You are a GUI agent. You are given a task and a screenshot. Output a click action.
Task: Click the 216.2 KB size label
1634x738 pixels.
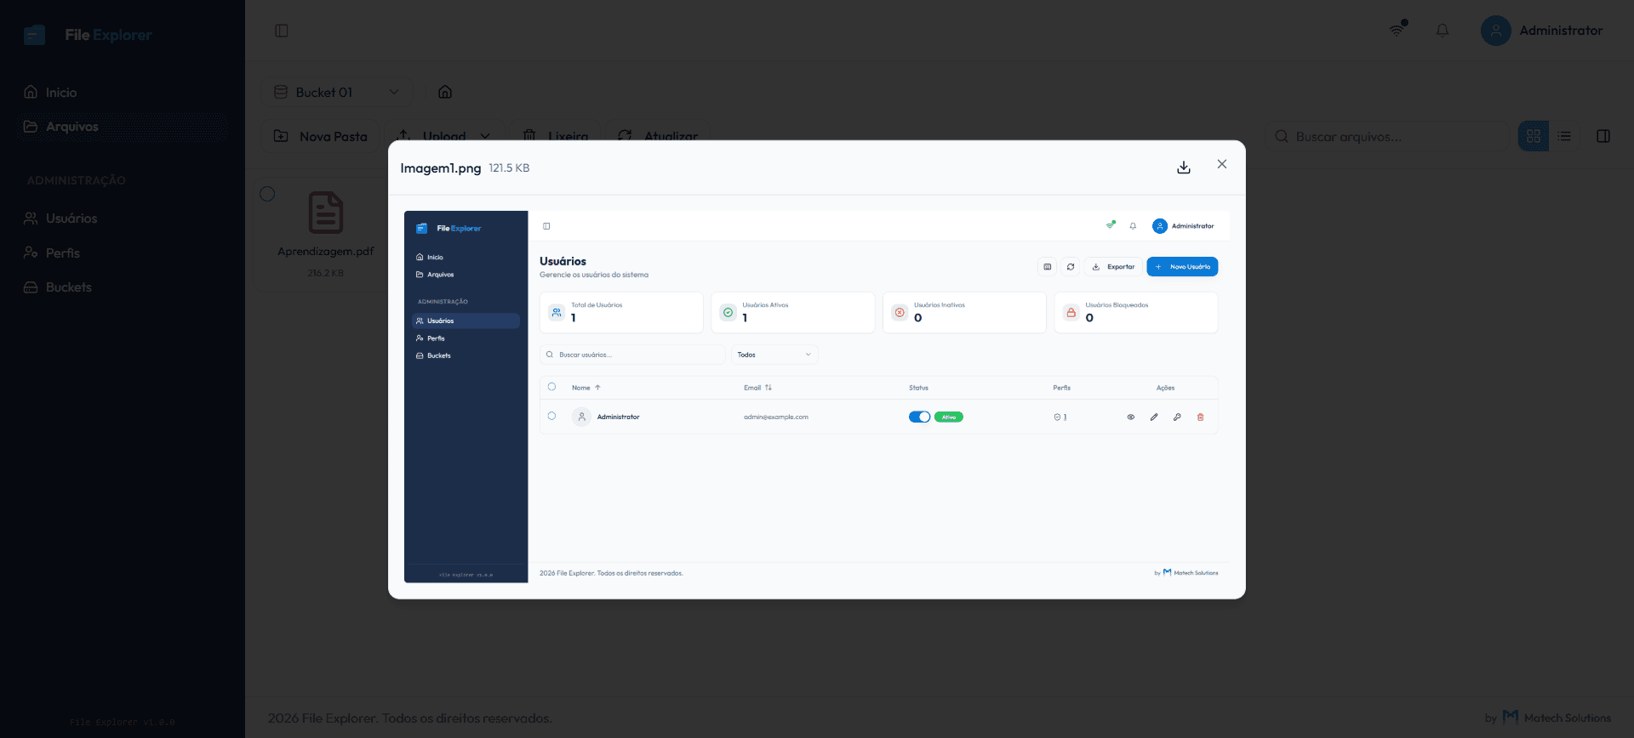tap(326, 273)
